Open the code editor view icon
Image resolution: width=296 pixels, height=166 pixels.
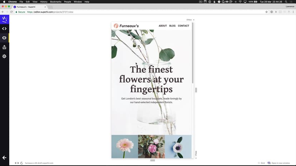[4, 29]
